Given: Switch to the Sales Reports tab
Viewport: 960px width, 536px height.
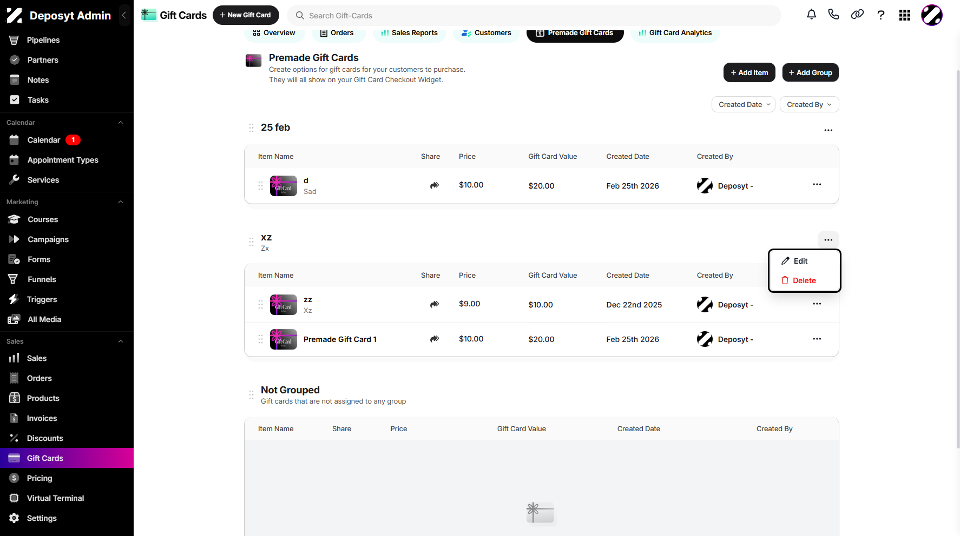Looking at the screenshot, I should 410,33.
